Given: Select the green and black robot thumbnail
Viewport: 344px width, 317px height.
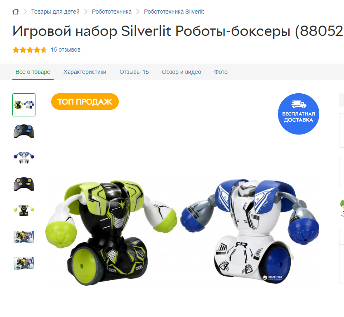Looking at the screenshot, I should pyautogui.click(x=24, y=211).
